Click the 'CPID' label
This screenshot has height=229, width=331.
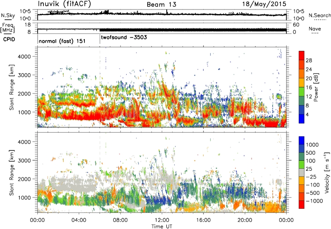coord(9,39)
